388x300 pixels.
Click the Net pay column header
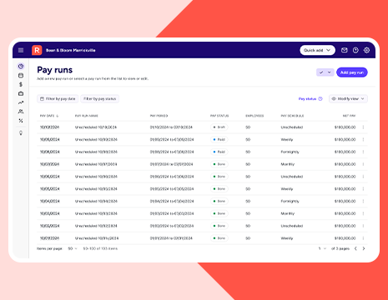point(349,116)
